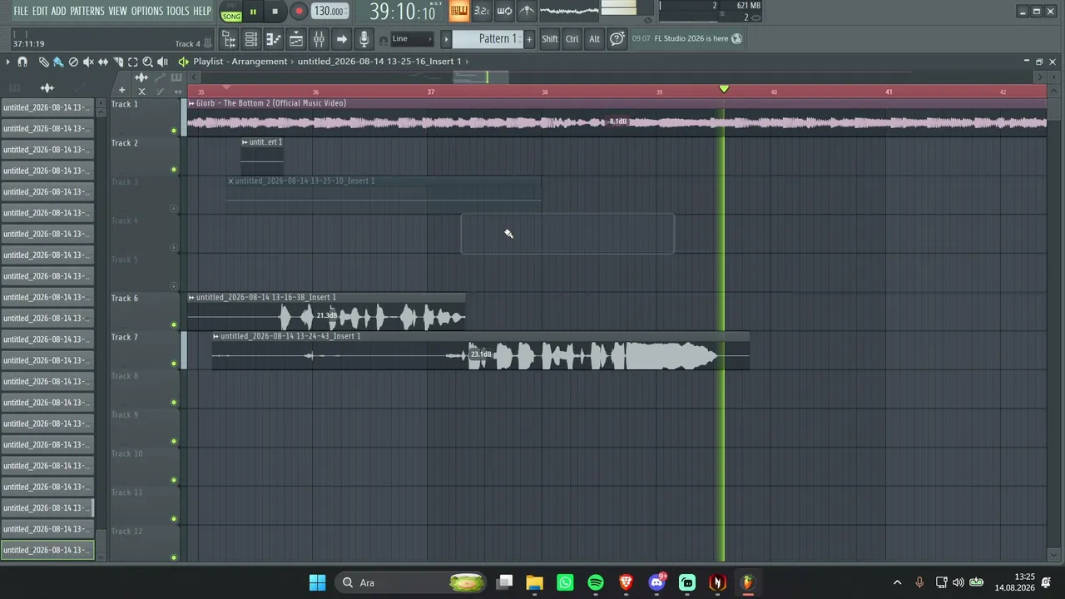Open the help assistant question icon
Screen dimensions: 1065x599
tap(617, 39)
